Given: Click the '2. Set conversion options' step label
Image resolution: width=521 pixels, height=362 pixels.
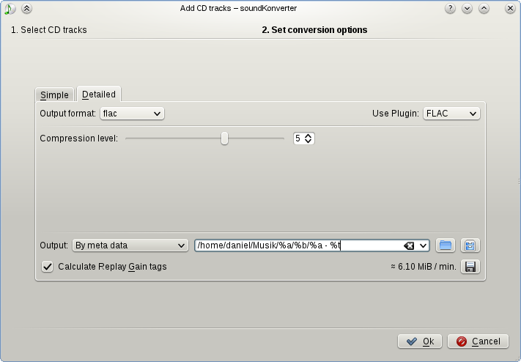Looking at the screenshot, I should point(314,30).
